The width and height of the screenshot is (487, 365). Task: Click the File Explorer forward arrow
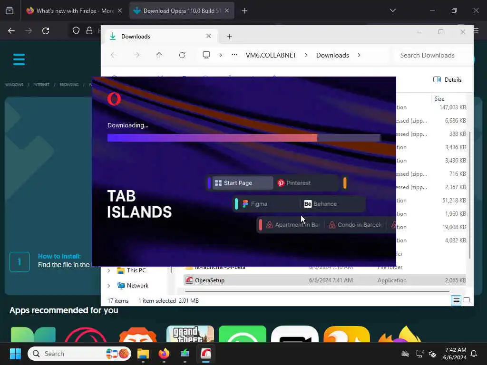tap(136, 55)
